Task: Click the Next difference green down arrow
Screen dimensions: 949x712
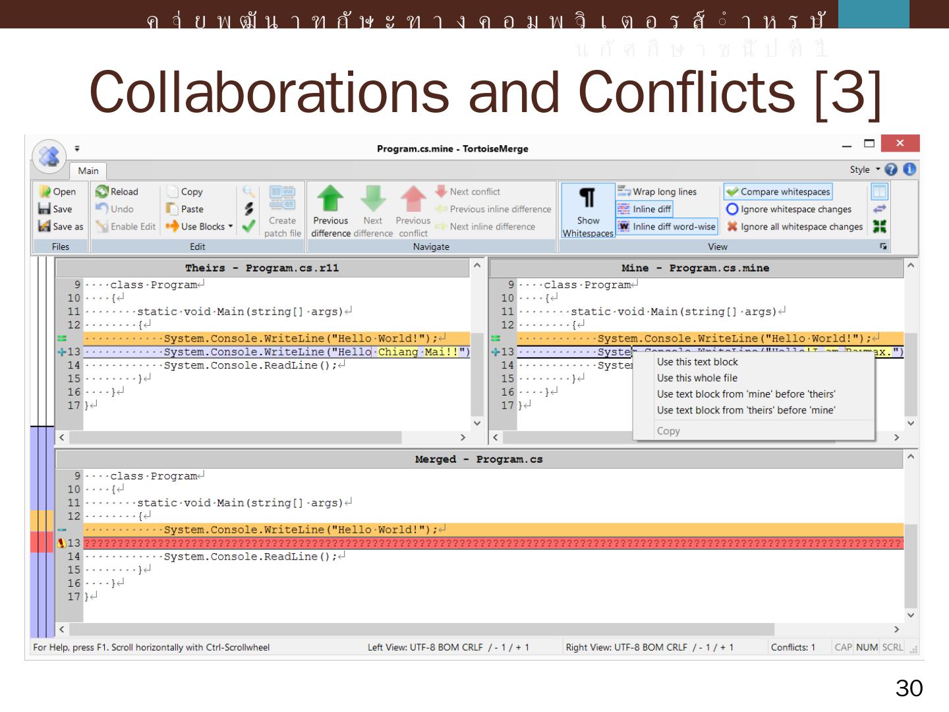Action: tap(373, 198)
